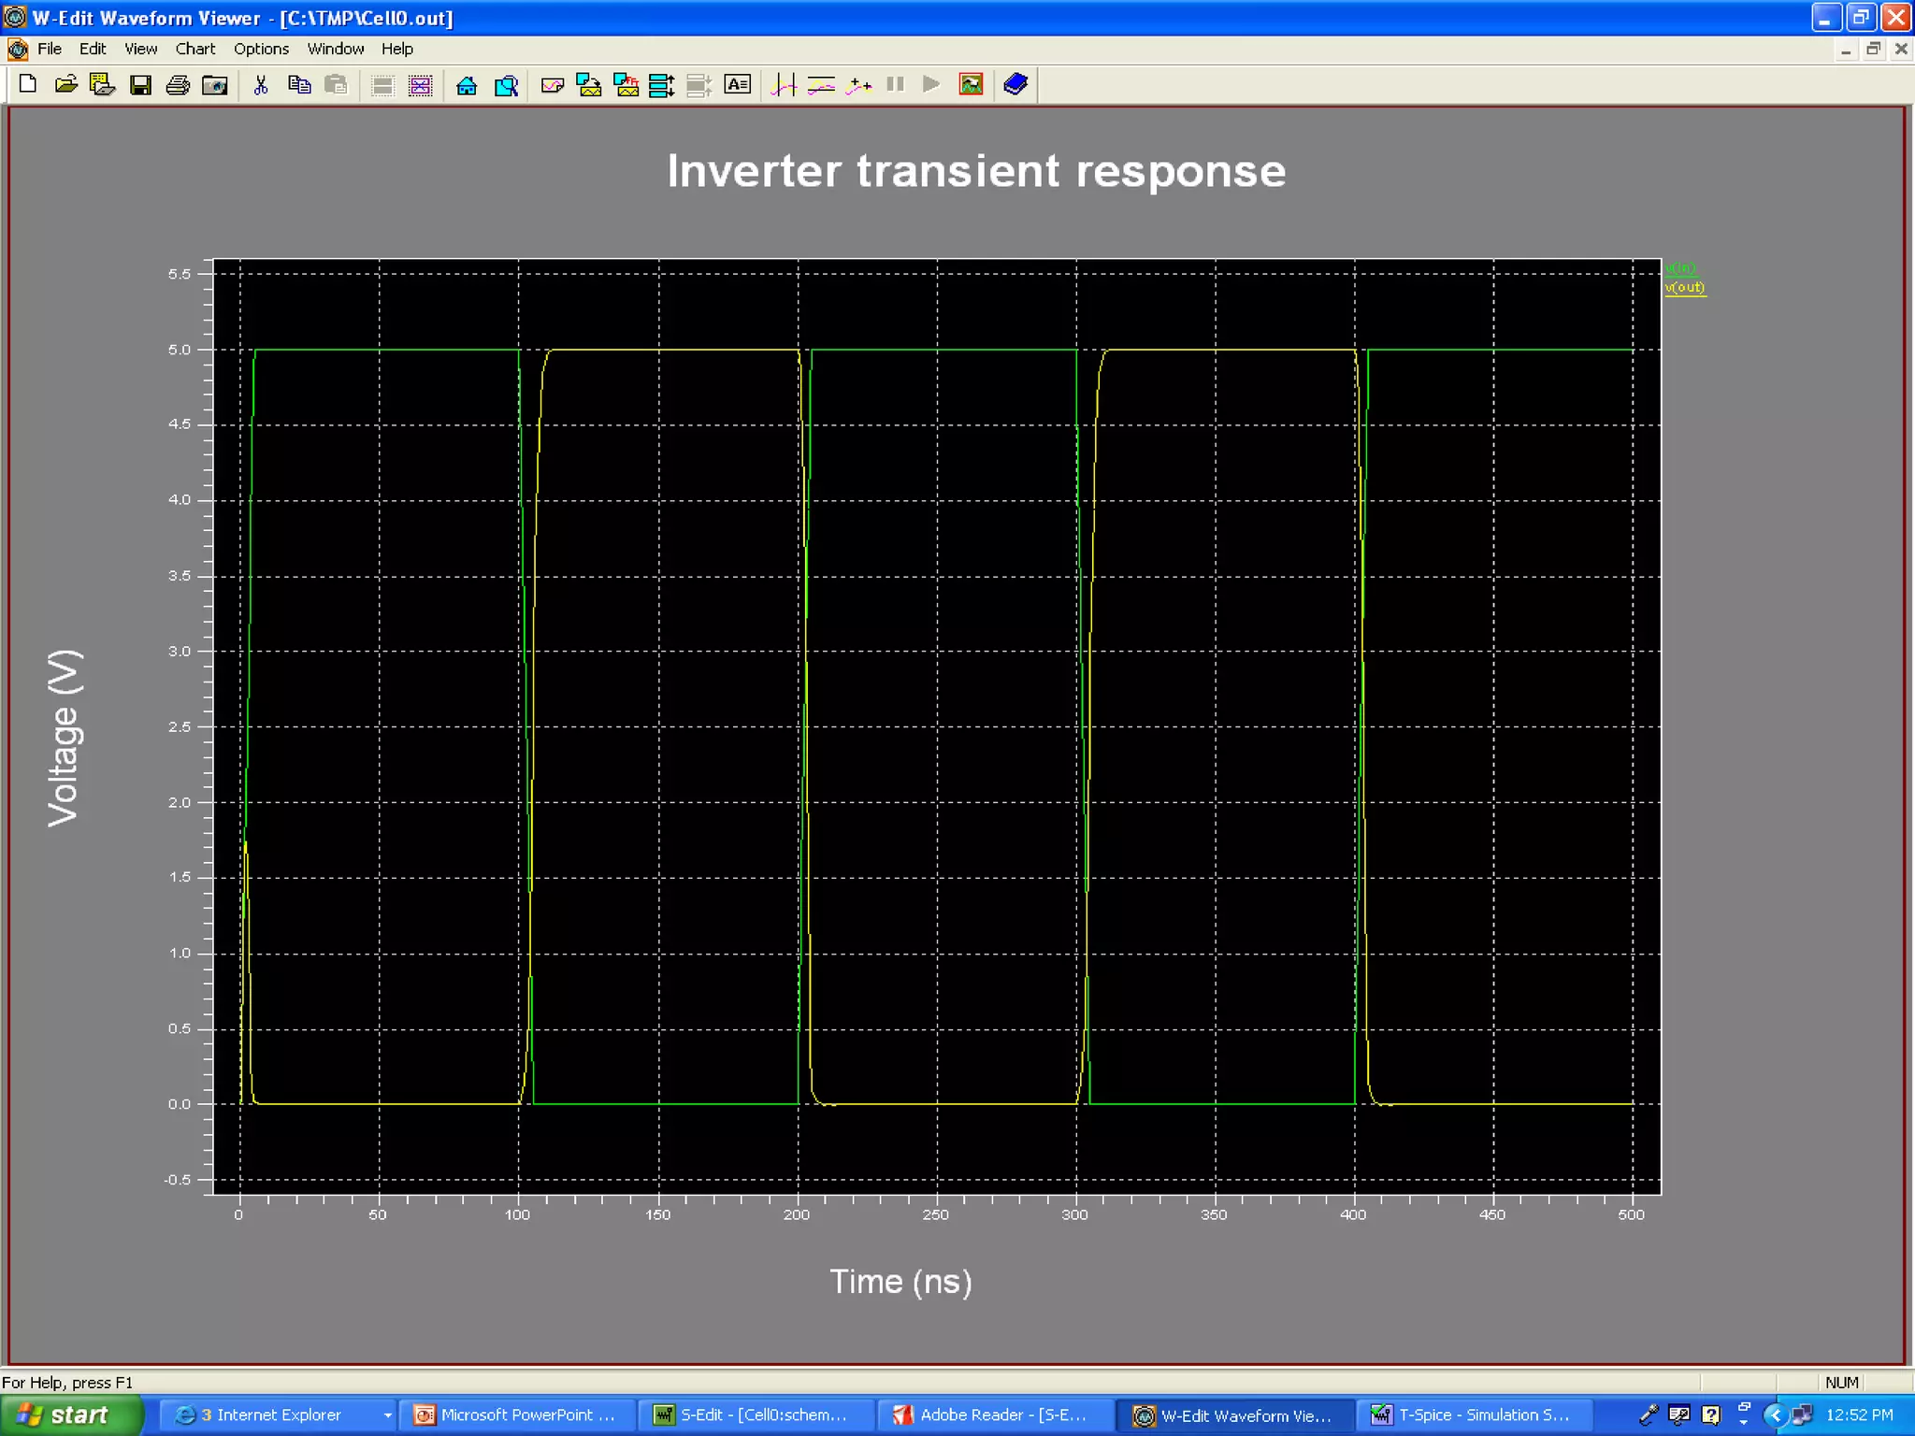Toggle the vertical cursor bars icon
The height and width of the screenshot is (1436, 1915).
pos(784,85)
